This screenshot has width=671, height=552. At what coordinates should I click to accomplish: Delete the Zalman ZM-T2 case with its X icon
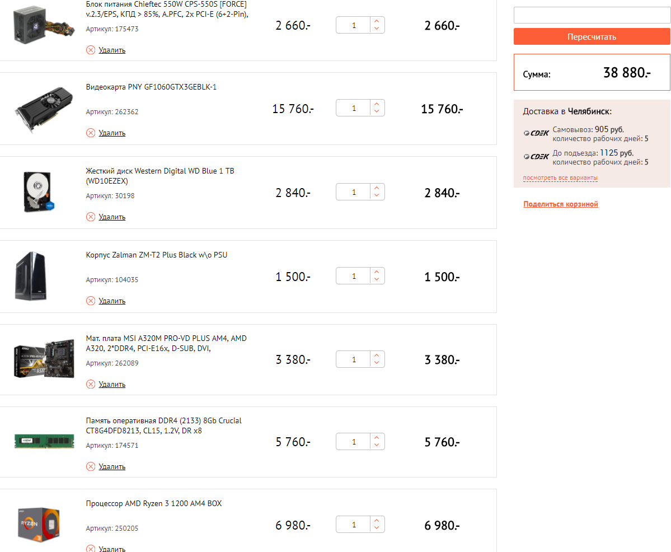(x=91, y=301)
